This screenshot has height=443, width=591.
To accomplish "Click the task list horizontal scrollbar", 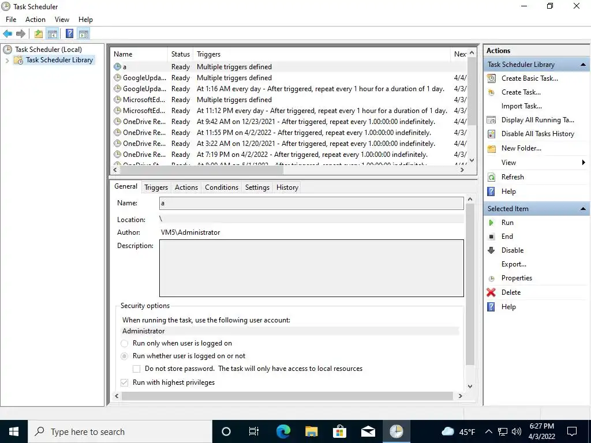I will pyautogui.click(x=201, y=170).
